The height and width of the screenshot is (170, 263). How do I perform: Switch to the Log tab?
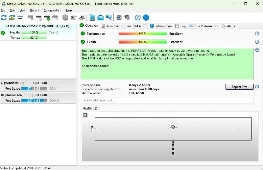click(180, 26)
